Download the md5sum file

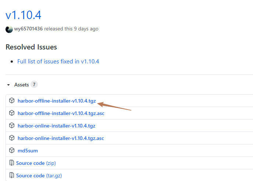[28, 151]
